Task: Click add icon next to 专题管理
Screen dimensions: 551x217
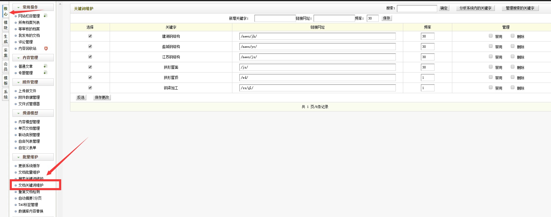Action: coord(45,73)
